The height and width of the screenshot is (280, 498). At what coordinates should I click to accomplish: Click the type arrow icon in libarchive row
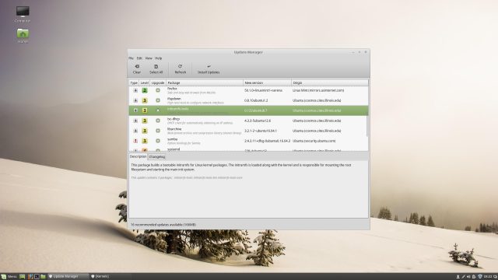(135, 131)
